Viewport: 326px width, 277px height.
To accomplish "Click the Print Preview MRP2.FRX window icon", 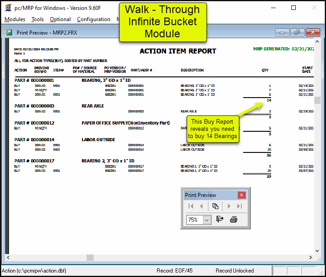I will point(9,32).
